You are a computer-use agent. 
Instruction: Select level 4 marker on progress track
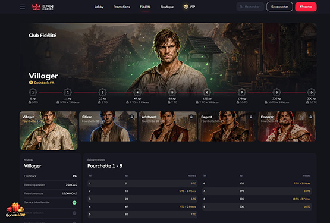coord(137,92)
